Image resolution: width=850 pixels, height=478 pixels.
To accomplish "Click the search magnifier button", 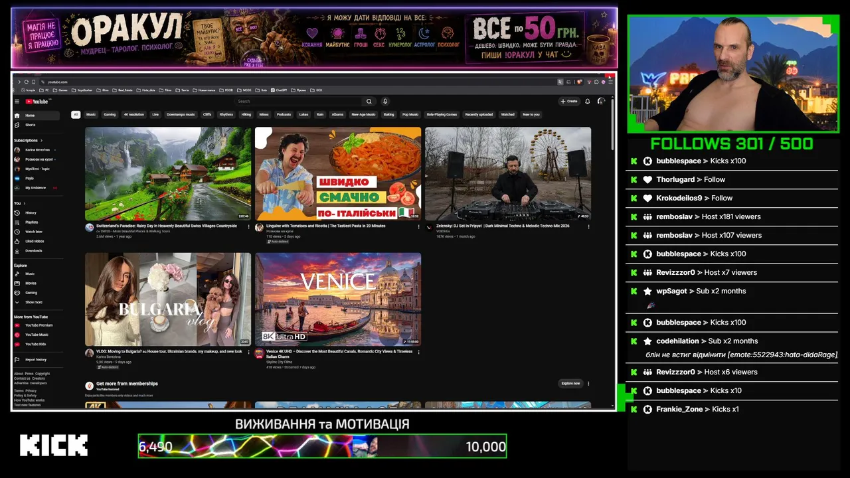I will [369, 102].
